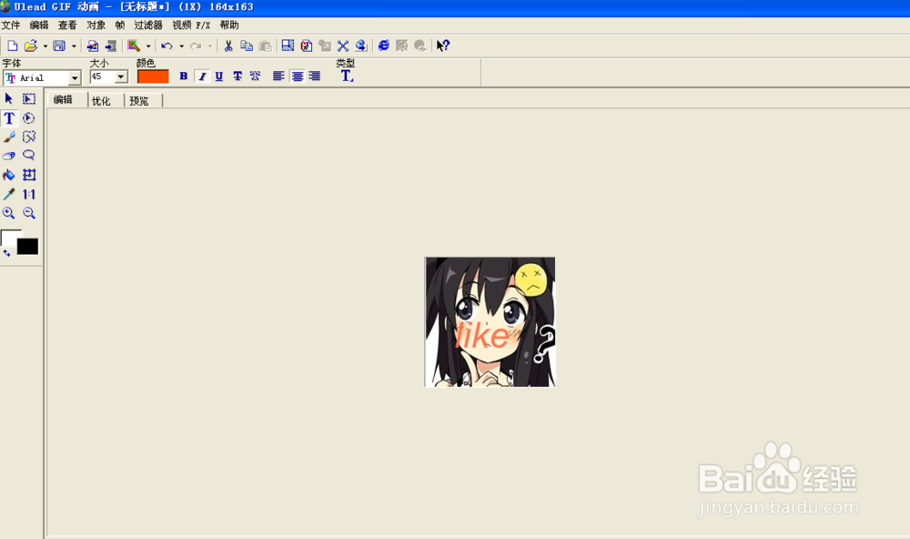Click the New file icon

click(12, 46)
